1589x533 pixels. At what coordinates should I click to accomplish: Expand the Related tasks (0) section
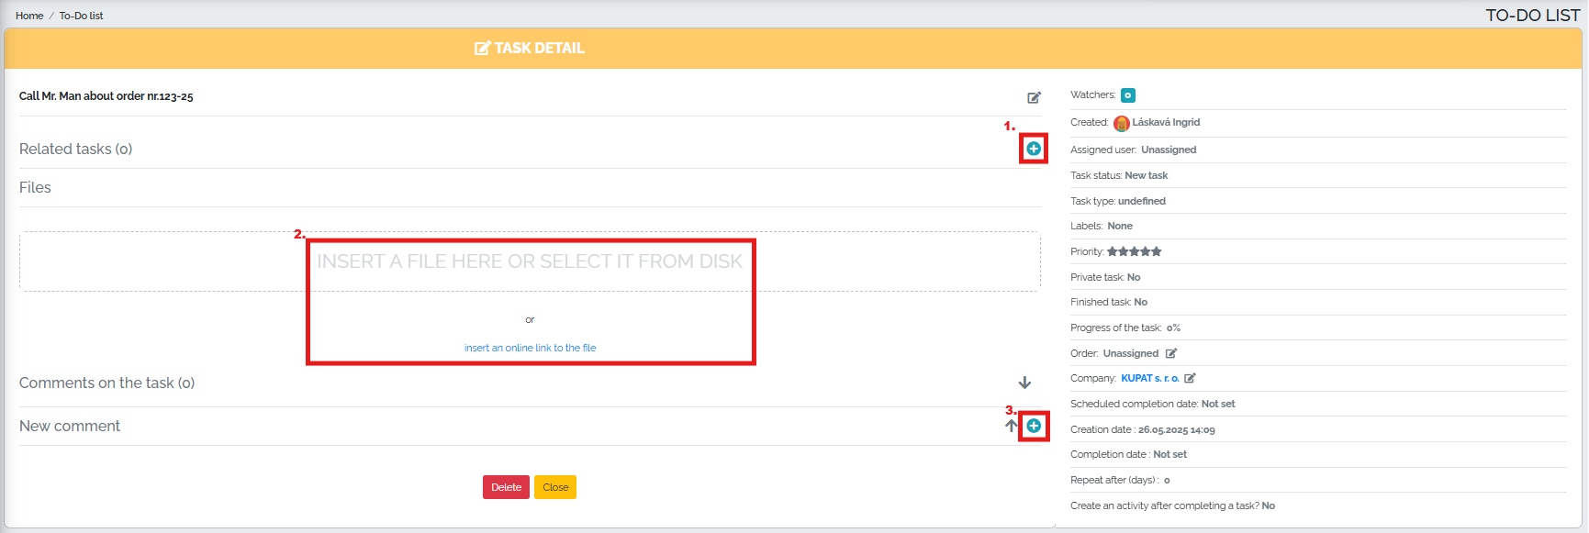pos(76,149)
